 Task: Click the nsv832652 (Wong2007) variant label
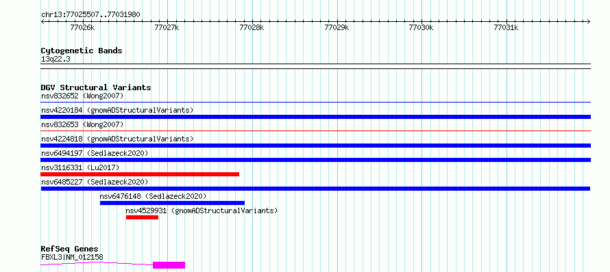(82, 96)
